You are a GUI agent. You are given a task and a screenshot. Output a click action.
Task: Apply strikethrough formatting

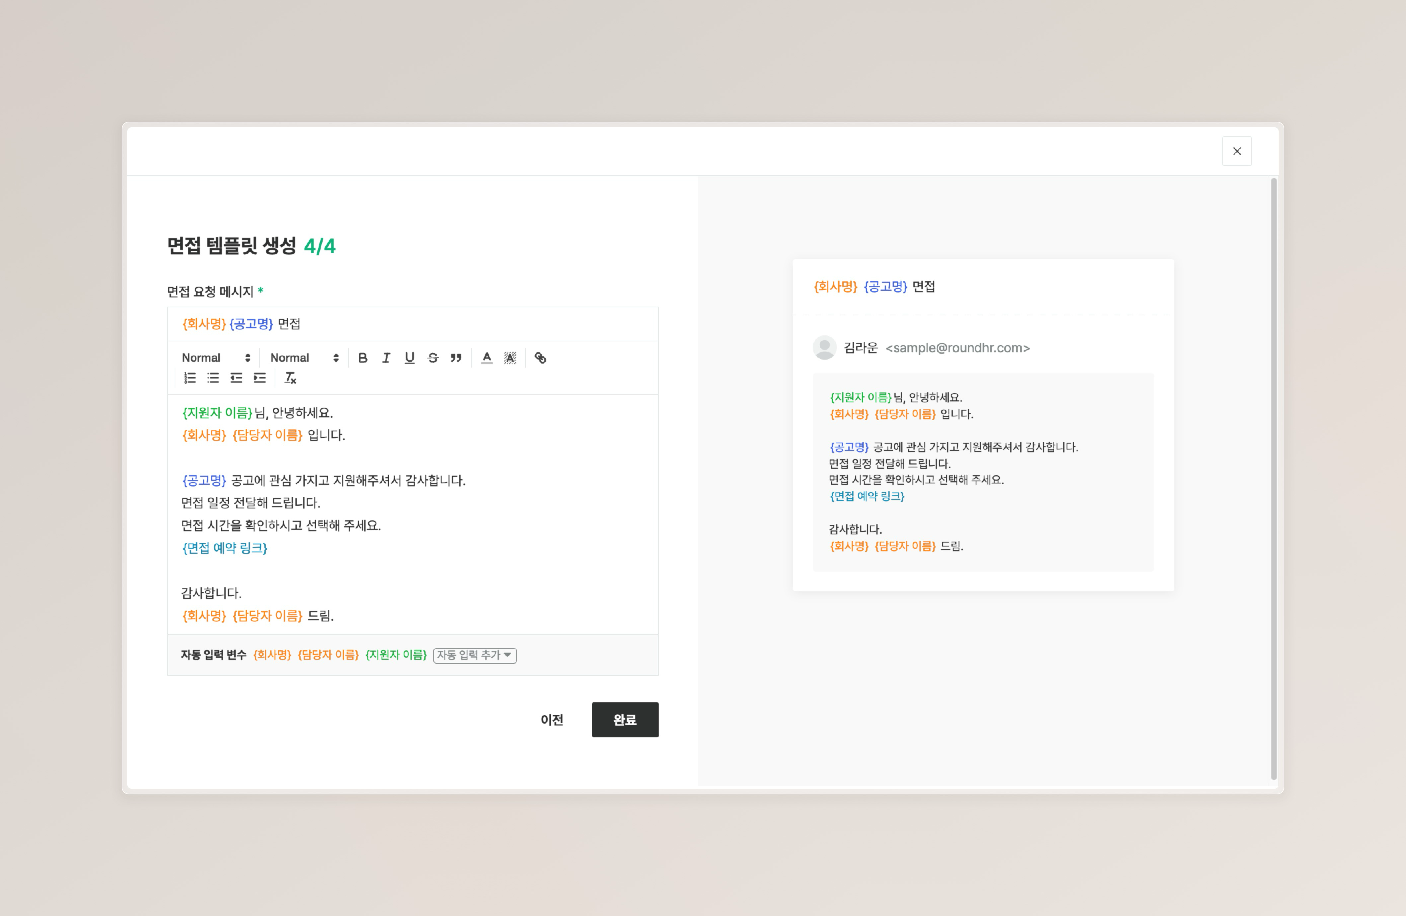point(432,358)
